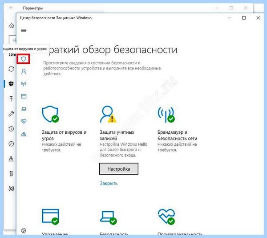Click the device security laptop tile icon
267x238 pixels.
[x=108, y=217]
